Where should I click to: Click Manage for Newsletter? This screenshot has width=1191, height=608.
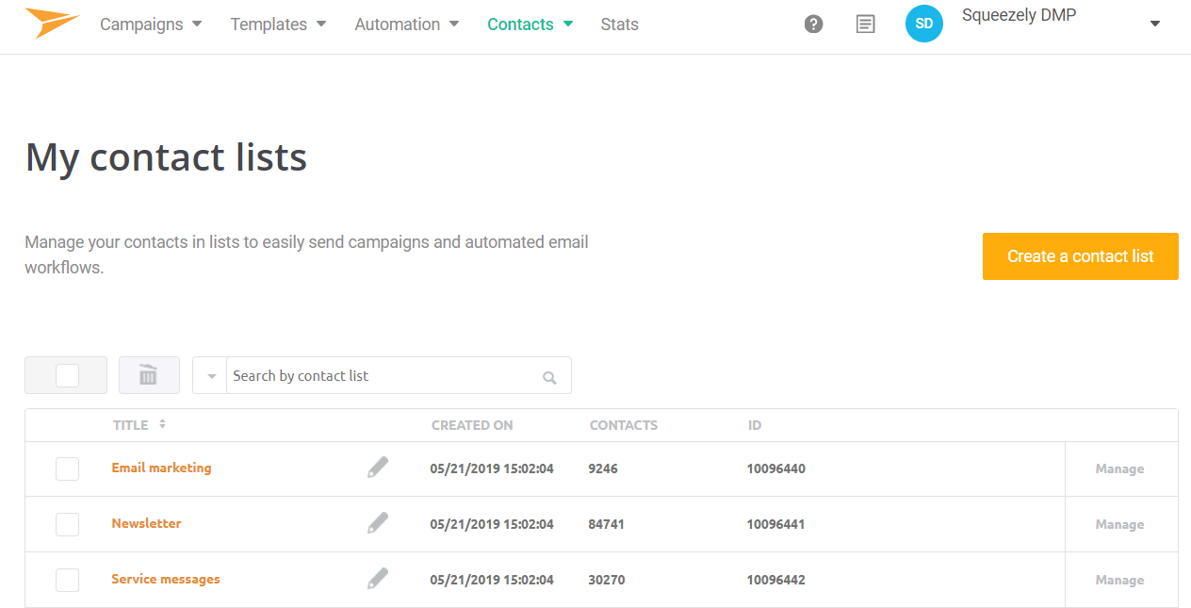[1119, 524]
